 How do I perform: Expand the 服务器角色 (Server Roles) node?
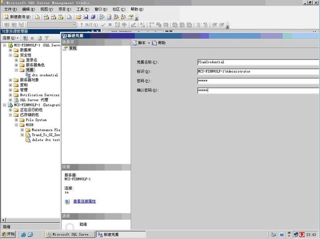(16, 65)
